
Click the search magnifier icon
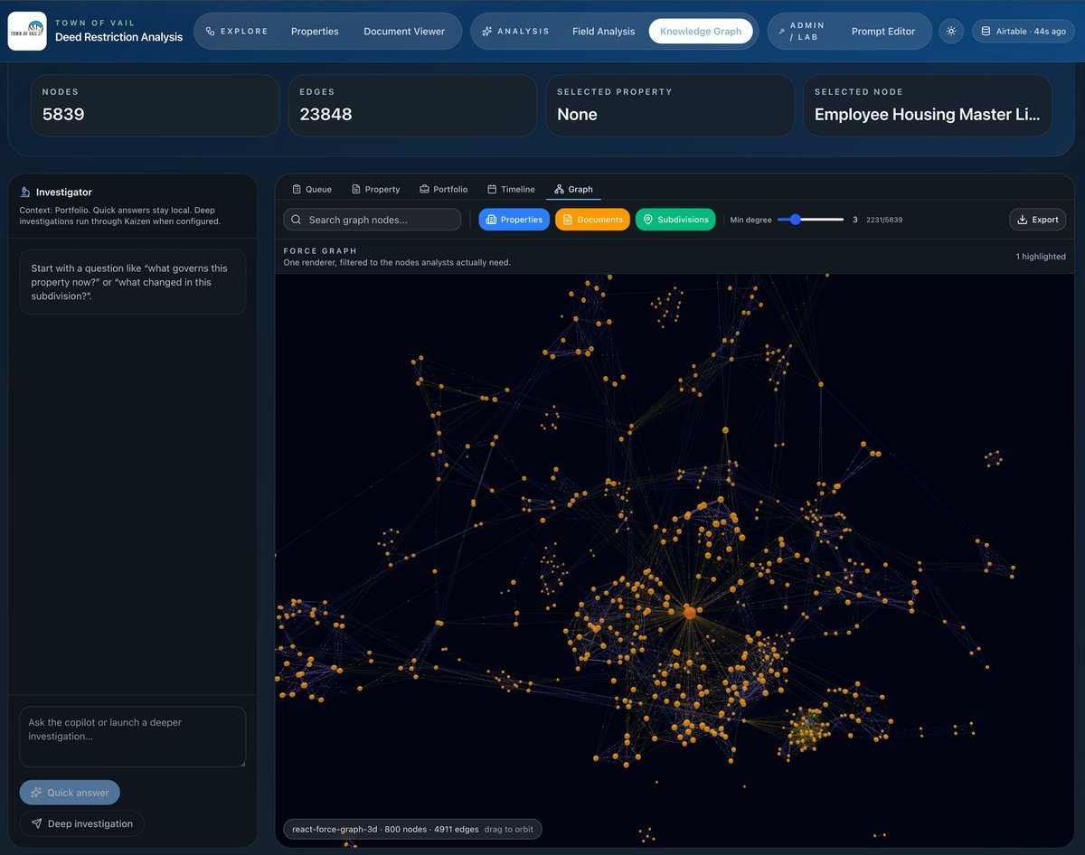(297, 220)
